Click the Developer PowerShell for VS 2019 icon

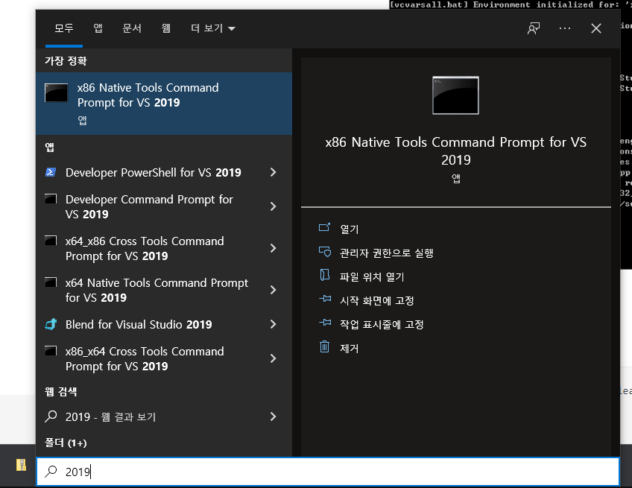tap(51, 172)
